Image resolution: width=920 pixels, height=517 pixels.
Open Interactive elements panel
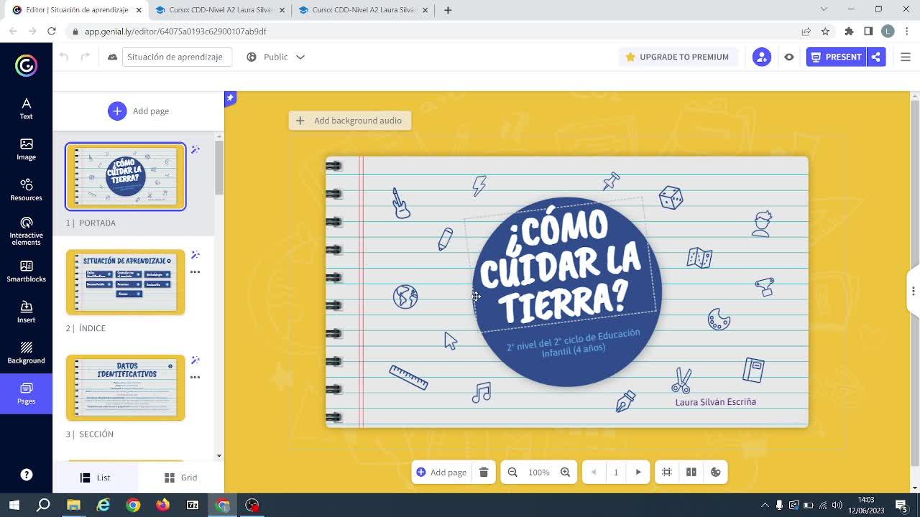26,230
